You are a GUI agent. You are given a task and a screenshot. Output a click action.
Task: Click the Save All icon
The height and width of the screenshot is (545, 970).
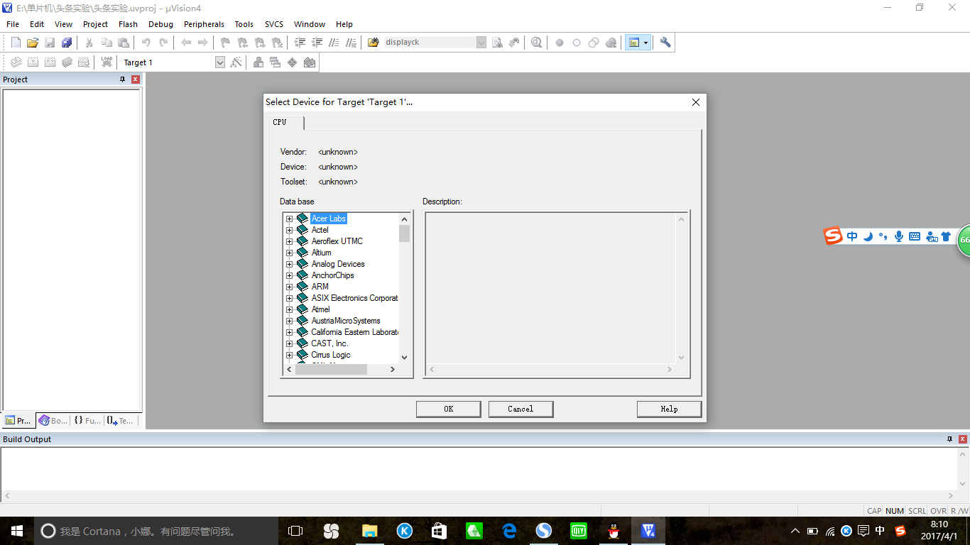(x=67, y=43)
